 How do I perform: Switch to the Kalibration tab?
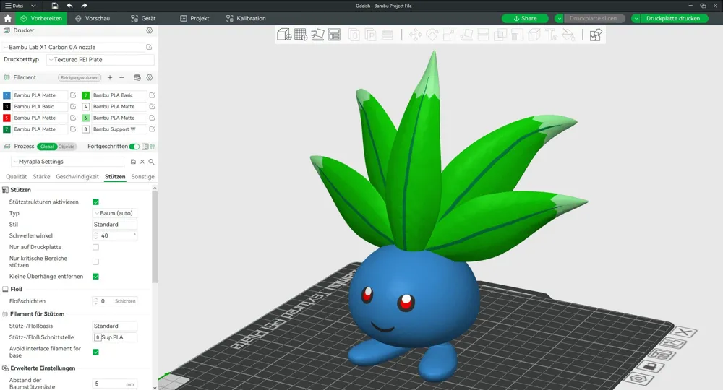(246, 19)
